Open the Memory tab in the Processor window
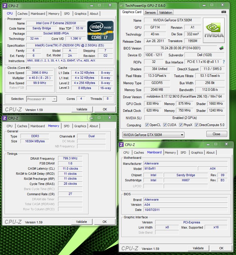The image size is (236, 255). [54, 14]
